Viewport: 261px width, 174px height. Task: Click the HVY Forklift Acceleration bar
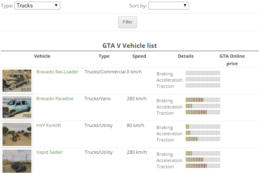pyautogui.click(x=203, y=133)
